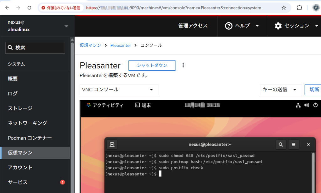321x193 pixels.
Task: Click the volume speaker icon in VM
Action: coord(307,105)
